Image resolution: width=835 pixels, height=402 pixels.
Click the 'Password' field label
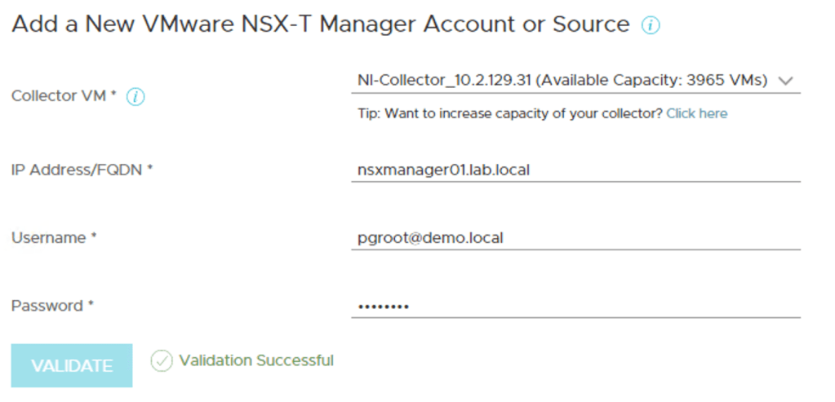[x=47, y=306]
